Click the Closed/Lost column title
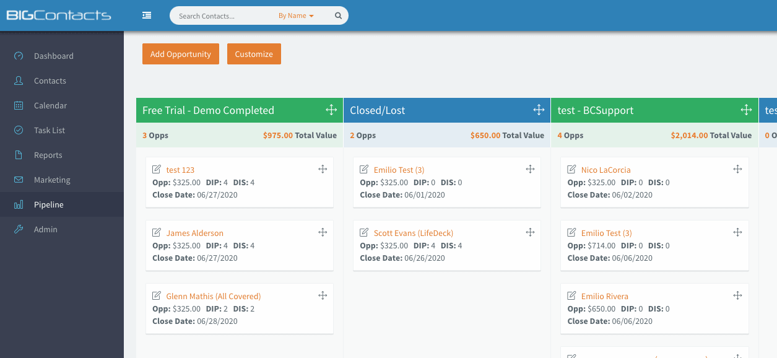 [x=377, y=110]
